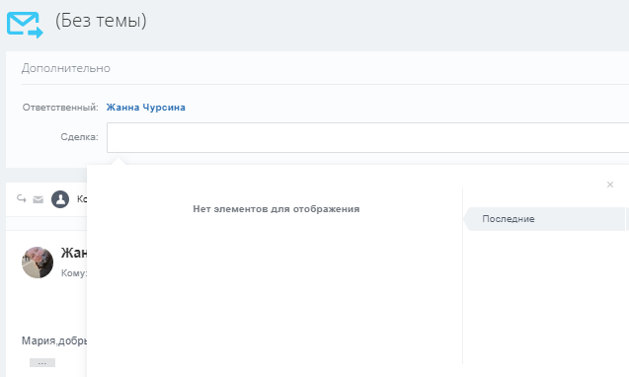Click the (Без темы) subject title

click(x=101, y=21)
